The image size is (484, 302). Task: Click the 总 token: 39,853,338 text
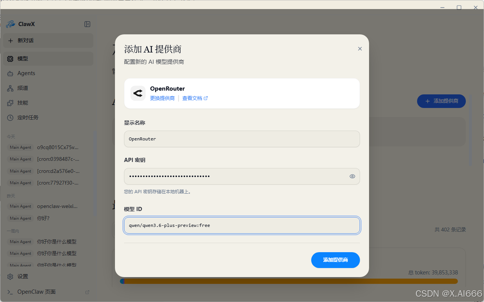click(433, 273)
